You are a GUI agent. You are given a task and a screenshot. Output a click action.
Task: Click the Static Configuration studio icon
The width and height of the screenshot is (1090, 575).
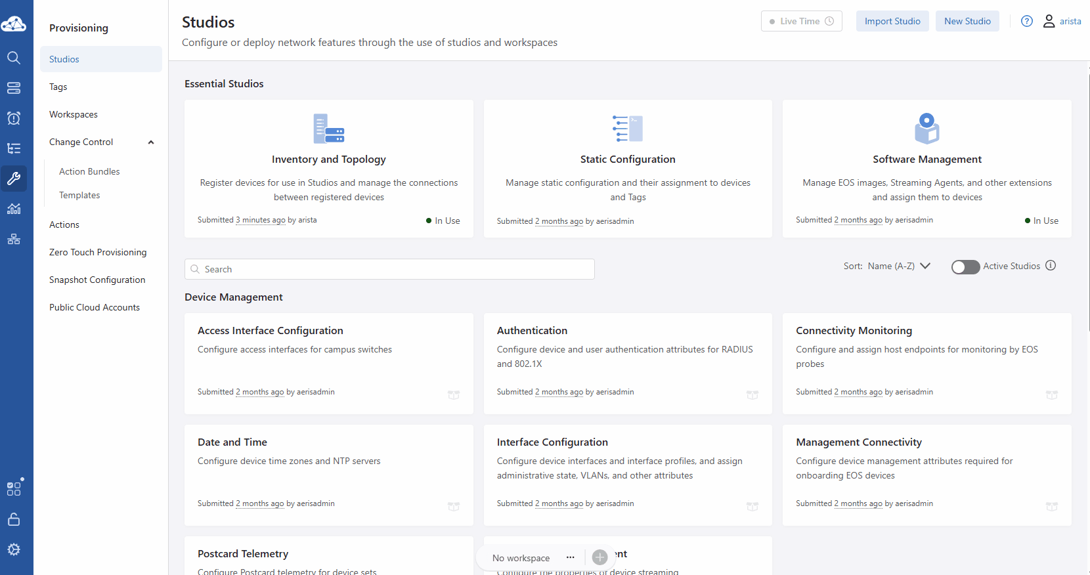628,129
